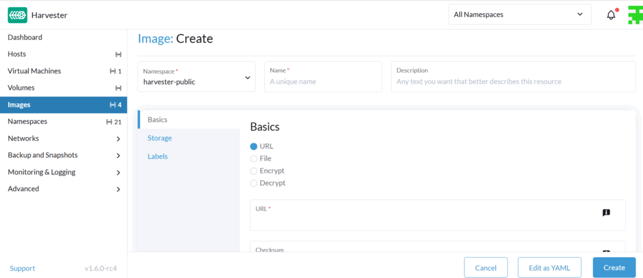
Task: Open the All Namespaces dropdown
Action: coord(519,14)
